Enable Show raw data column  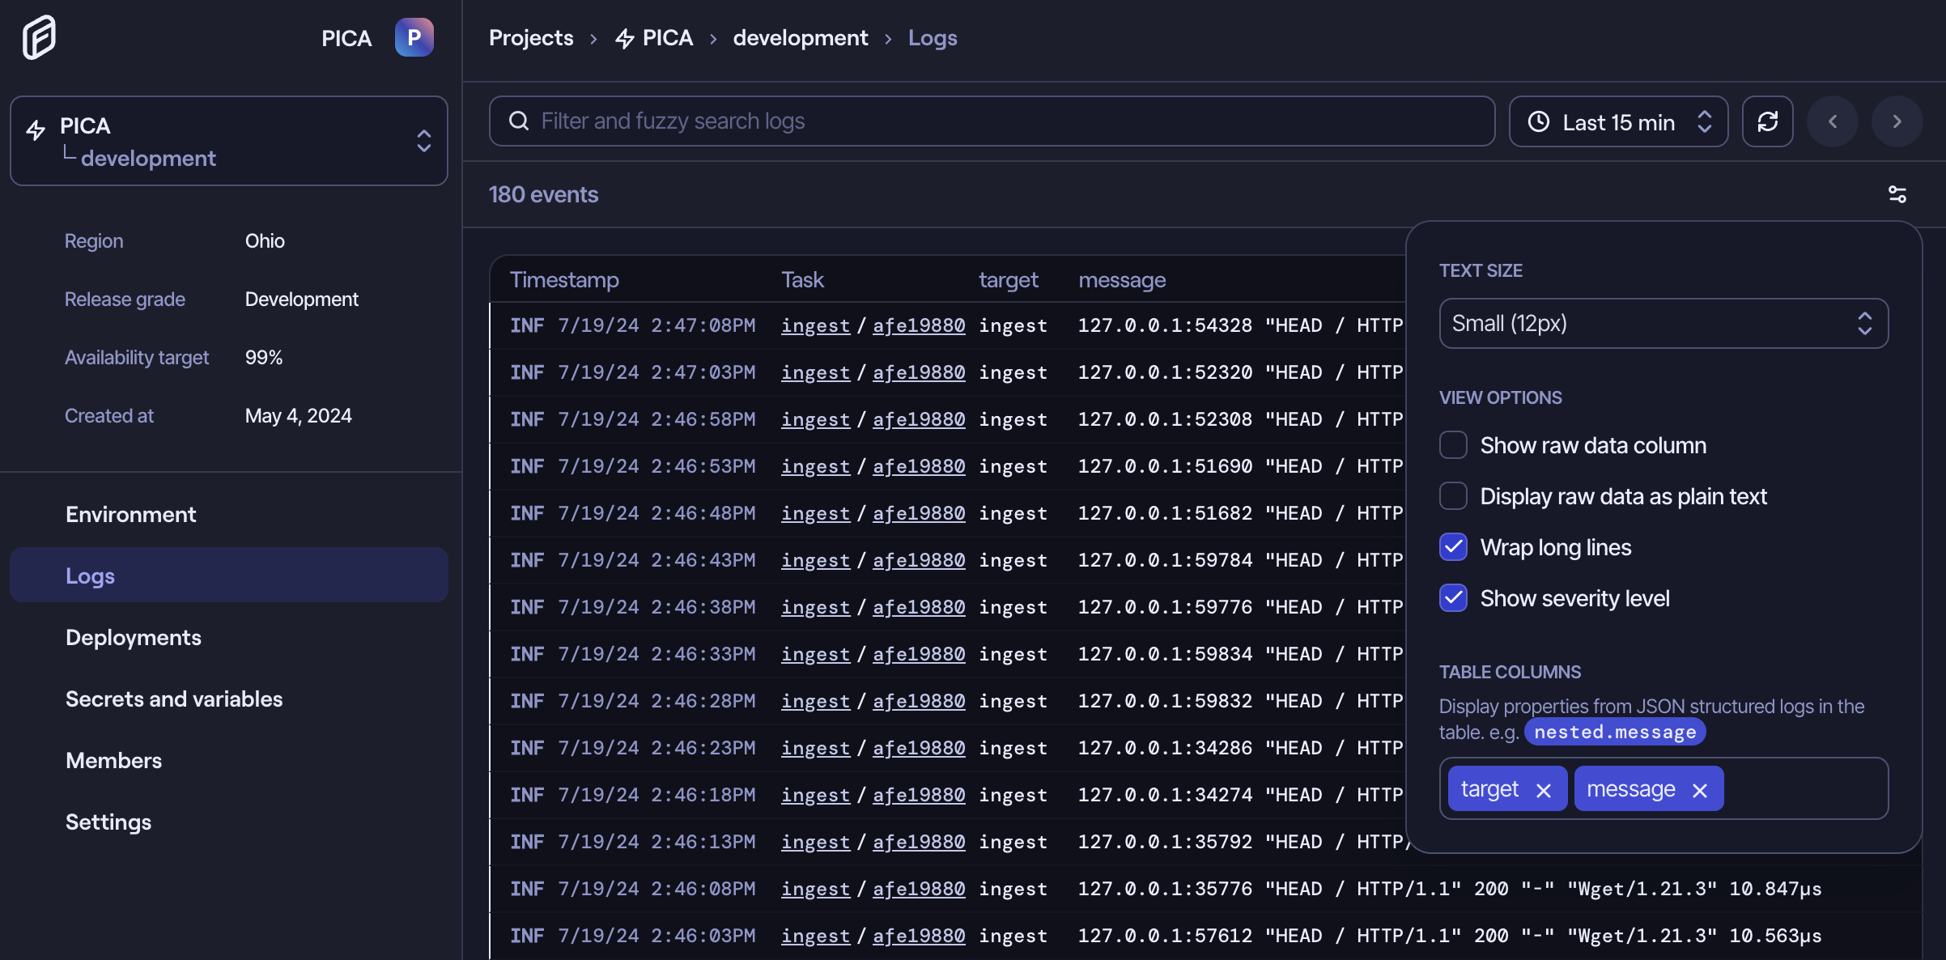coord(1453,444)
